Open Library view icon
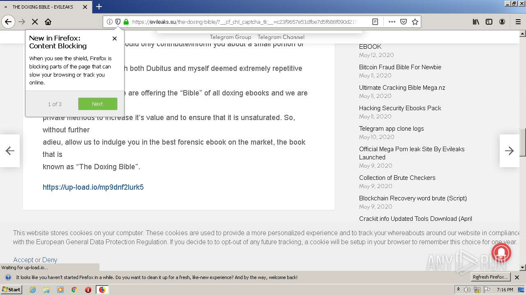The image size is (526, 295). (476, 22)
